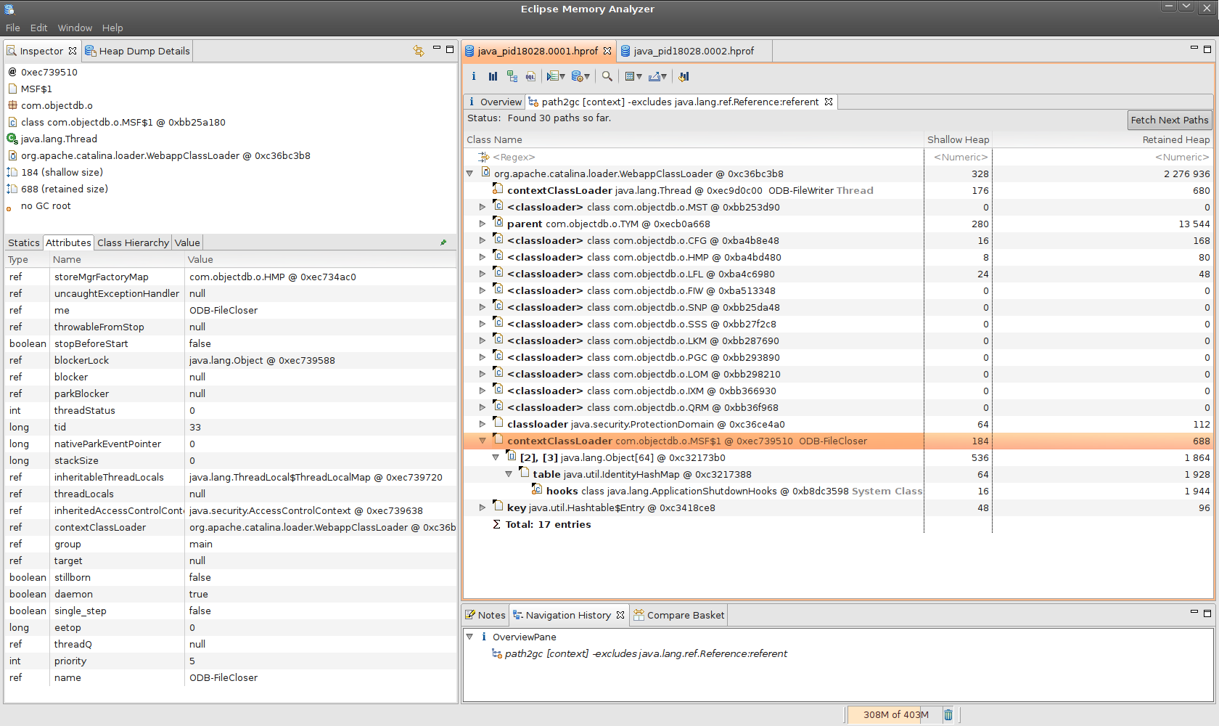This screenshot has width=1219, height=726.
Task: Sort by the Shallow Heap column header
Action: [958, 139]
